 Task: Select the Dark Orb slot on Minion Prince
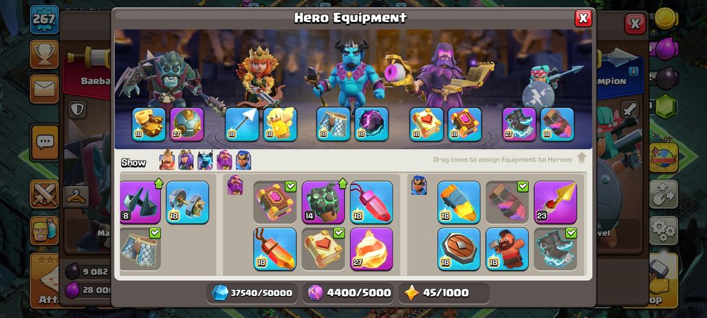pyautogui.click(x=371, y=124)
